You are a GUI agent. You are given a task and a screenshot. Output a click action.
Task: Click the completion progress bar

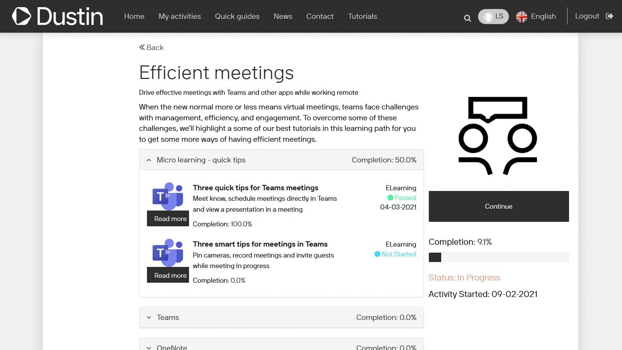(x=499, y=258)
